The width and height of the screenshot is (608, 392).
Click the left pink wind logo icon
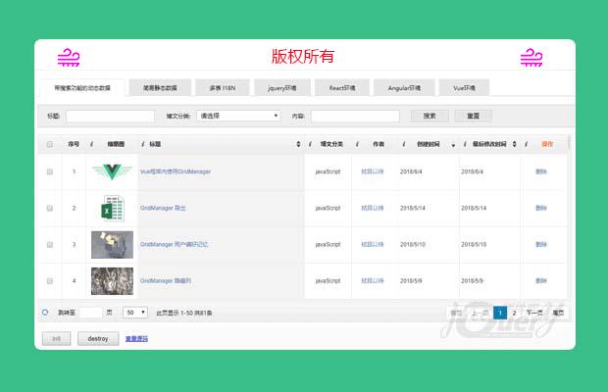click(69, 57)
